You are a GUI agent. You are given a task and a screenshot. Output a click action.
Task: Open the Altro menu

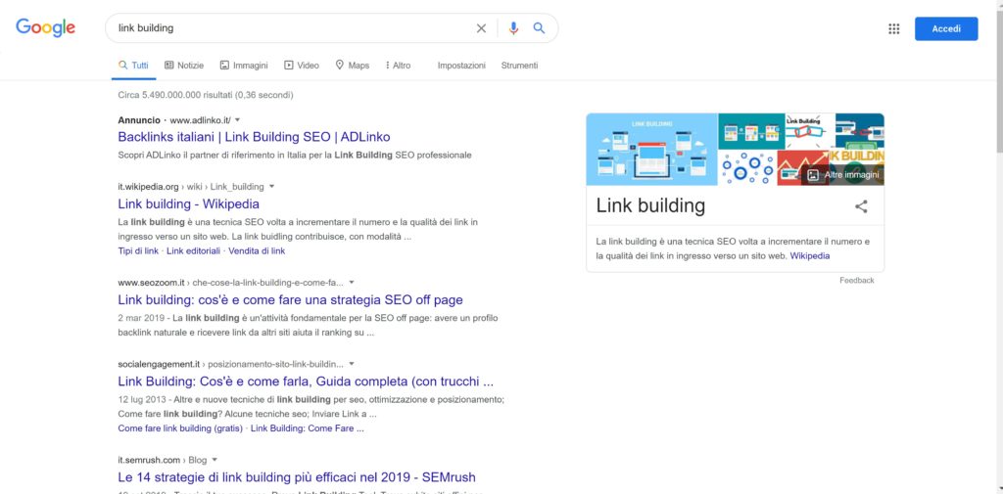pyautogui.click(x=399, y=66)
